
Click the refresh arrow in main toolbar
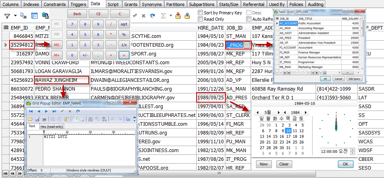pos(152,16)
